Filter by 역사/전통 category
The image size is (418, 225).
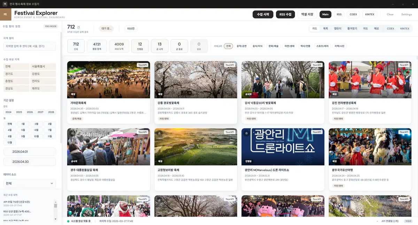pos(305,46)
